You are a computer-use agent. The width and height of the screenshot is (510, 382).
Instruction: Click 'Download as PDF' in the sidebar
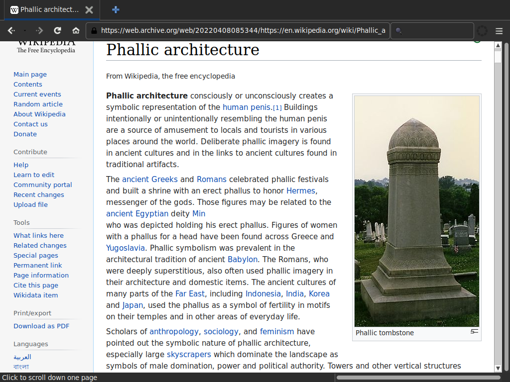41,326
